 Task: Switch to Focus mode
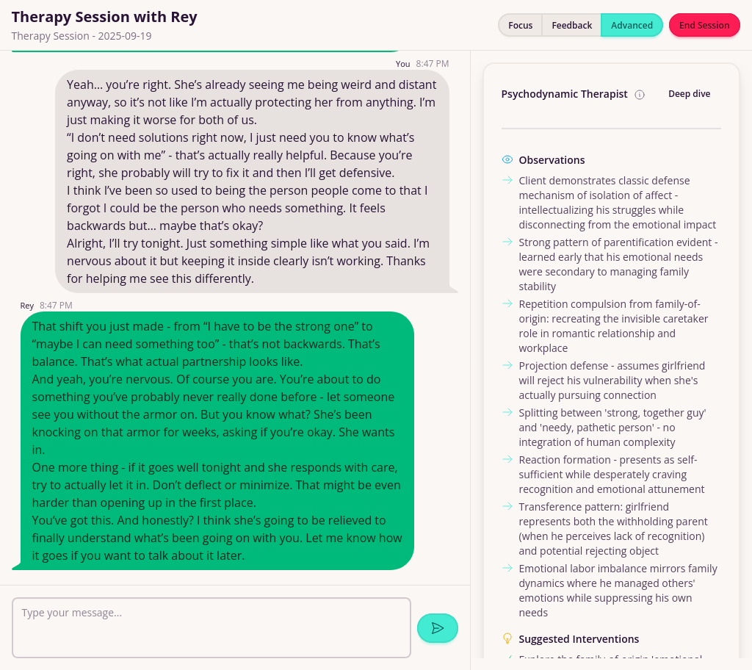[520, 25]
